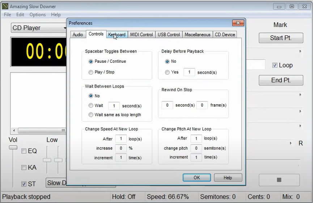The height and width of the screenshot is (203, 313).
Task: Enable the KA checkbox
Action: [24, 167]
